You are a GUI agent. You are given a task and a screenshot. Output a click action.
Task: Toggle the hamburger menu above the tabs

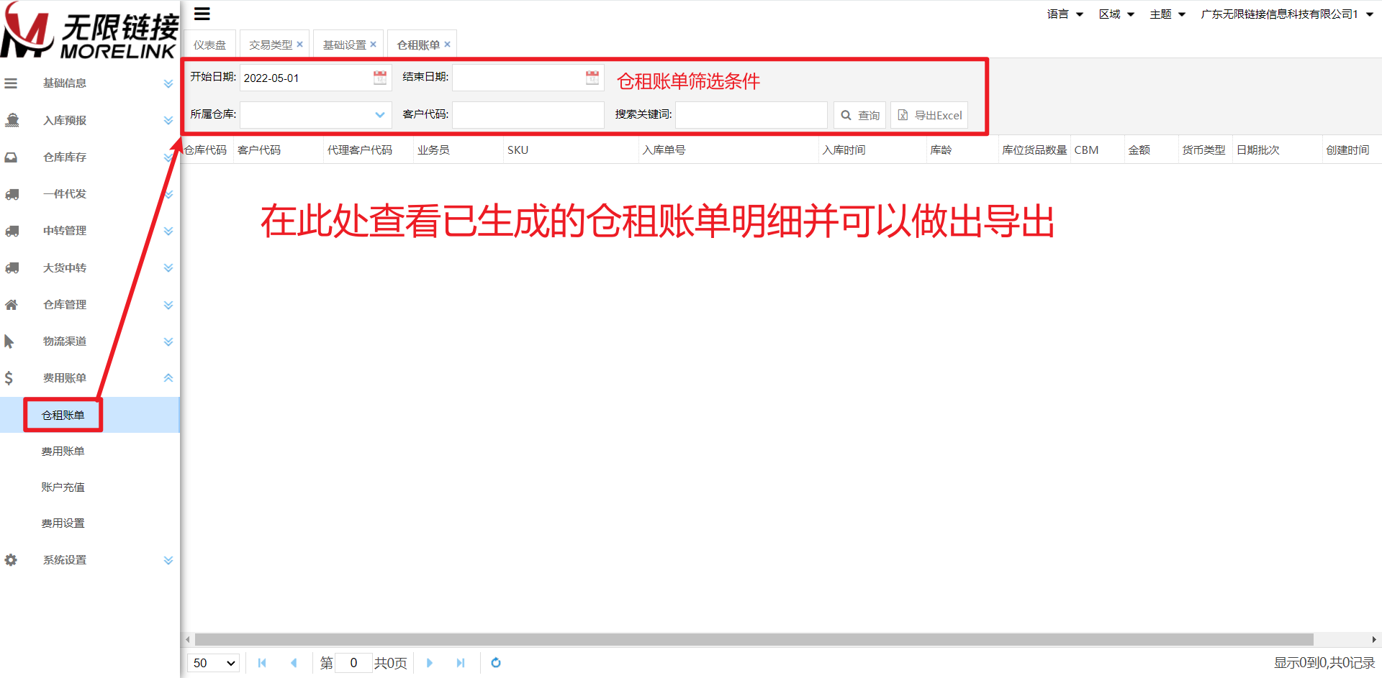click(x=202, y=14)
